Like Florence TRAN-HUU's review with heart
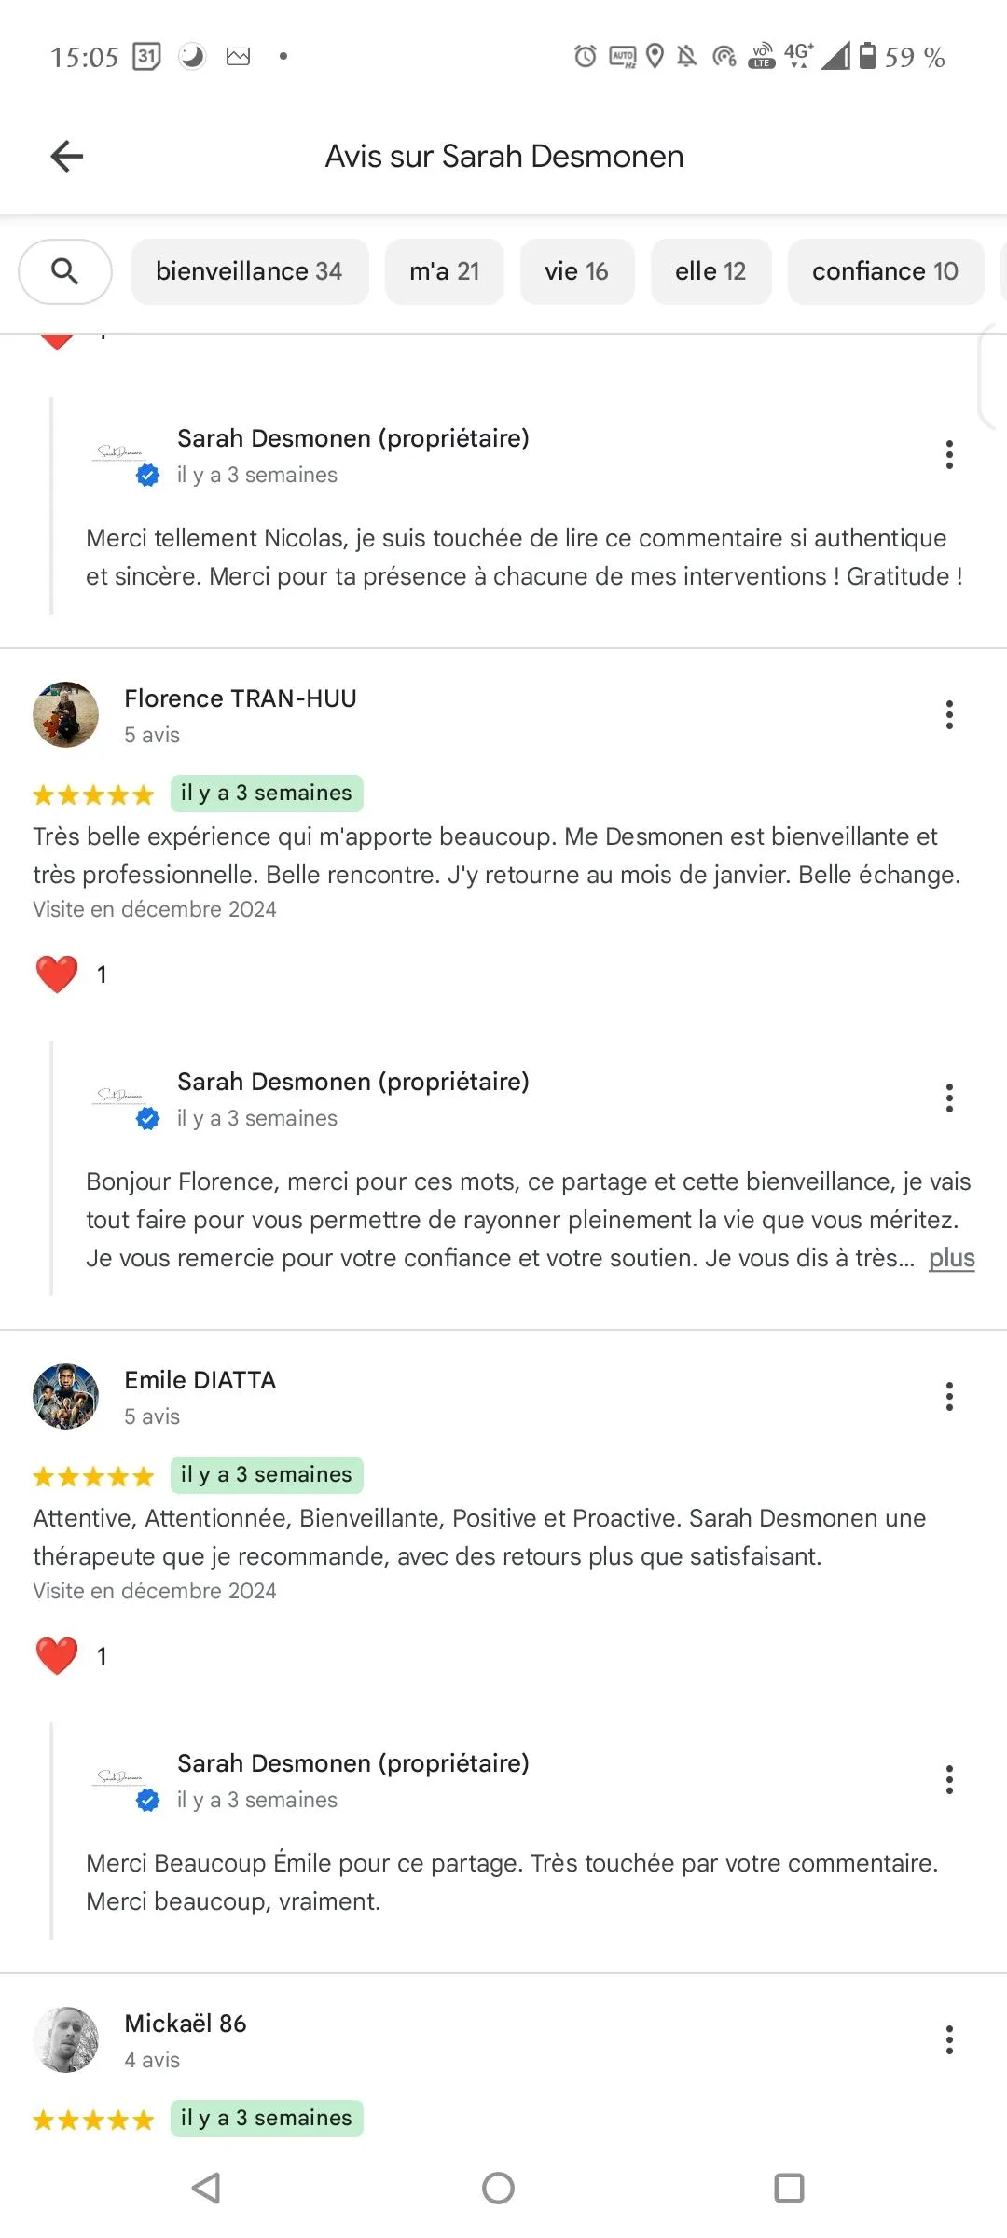 tap(57, 974)
